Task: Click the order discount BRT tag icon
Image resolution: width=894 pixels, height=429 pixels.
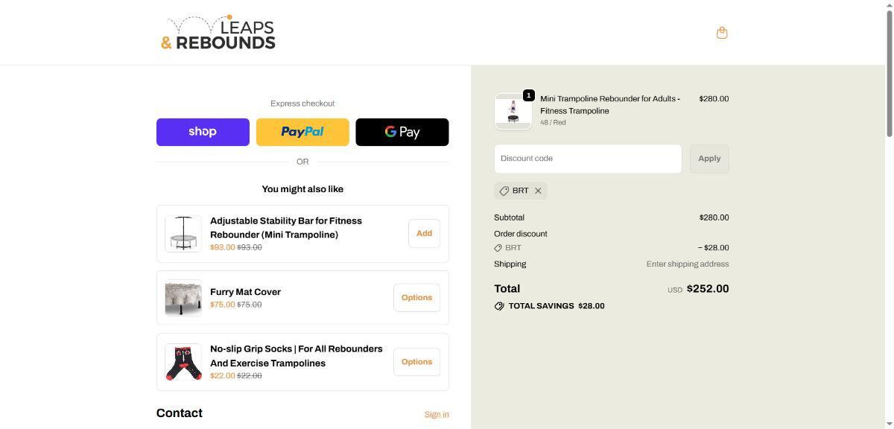Action: click(x=498, y=248)
